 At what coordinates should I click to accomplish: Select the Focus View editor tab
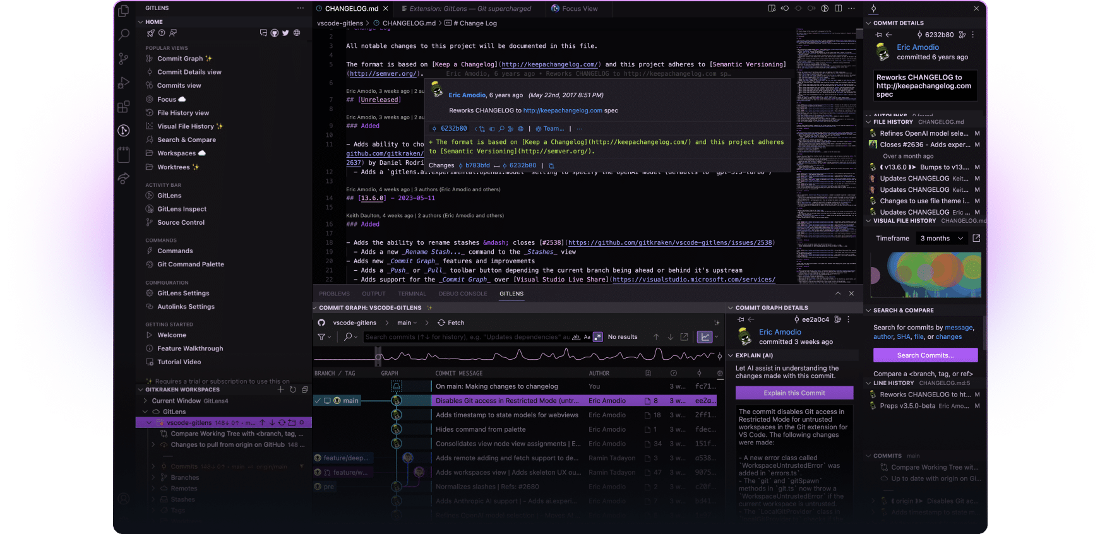click(x=575, y=8)
